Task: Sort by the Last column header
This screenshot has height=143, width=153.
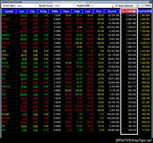Action: [x=22, y=11]
